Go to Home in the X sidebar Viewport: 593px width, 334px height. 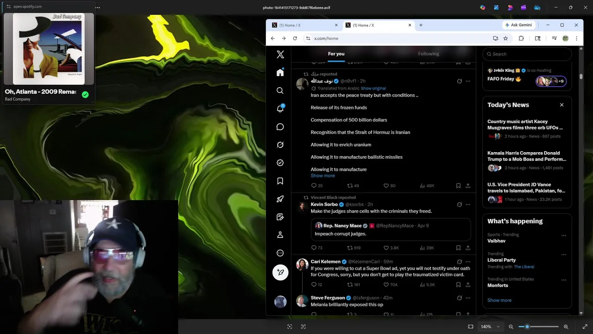click(280, 72)
